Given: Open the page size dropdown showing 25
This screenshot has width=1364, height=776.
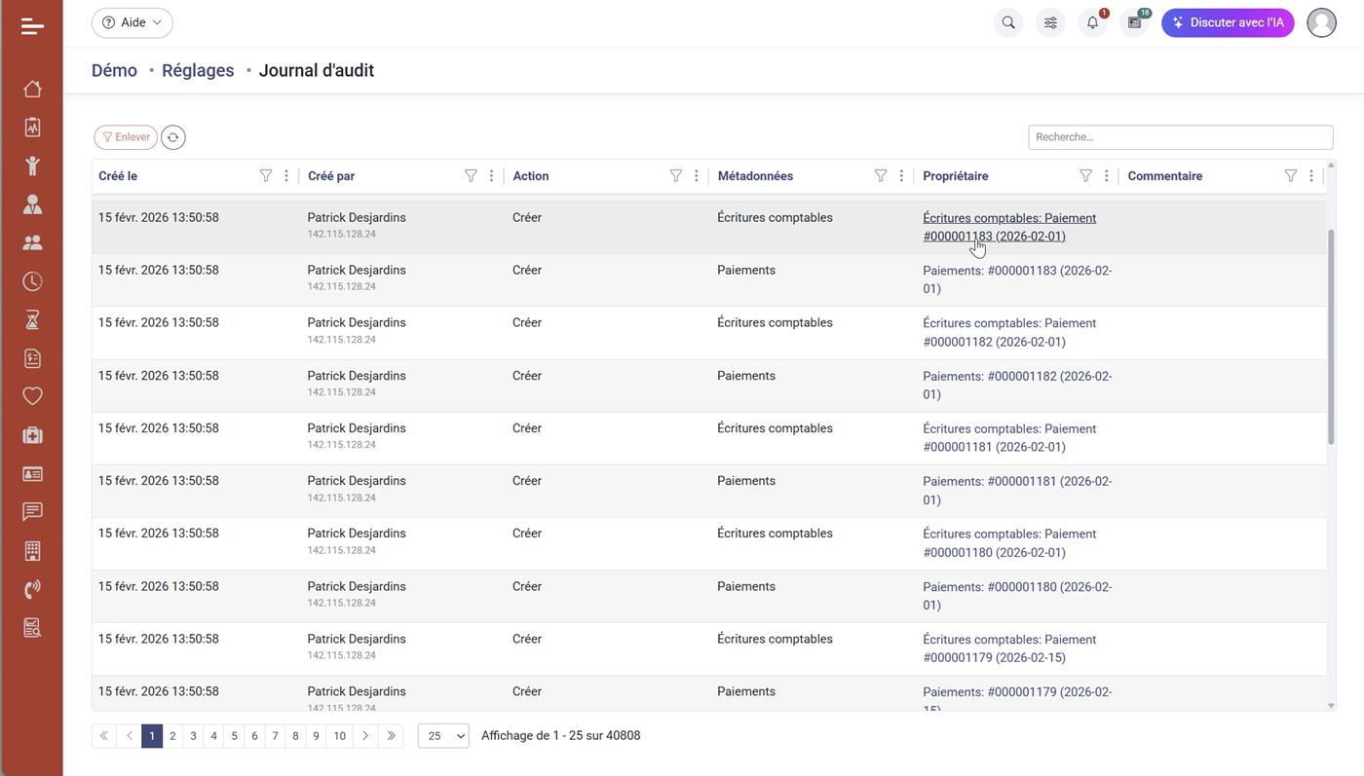Looking at the screenshot, I should (443, 736).
